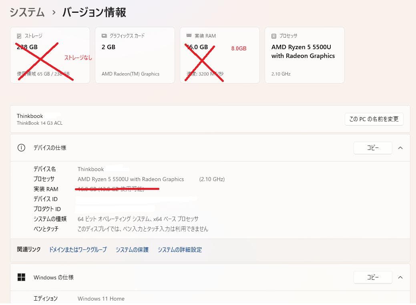Open システムの詳細設定 link
The width and height of the screenshot is (416, 305).
[x=180, y=249]
